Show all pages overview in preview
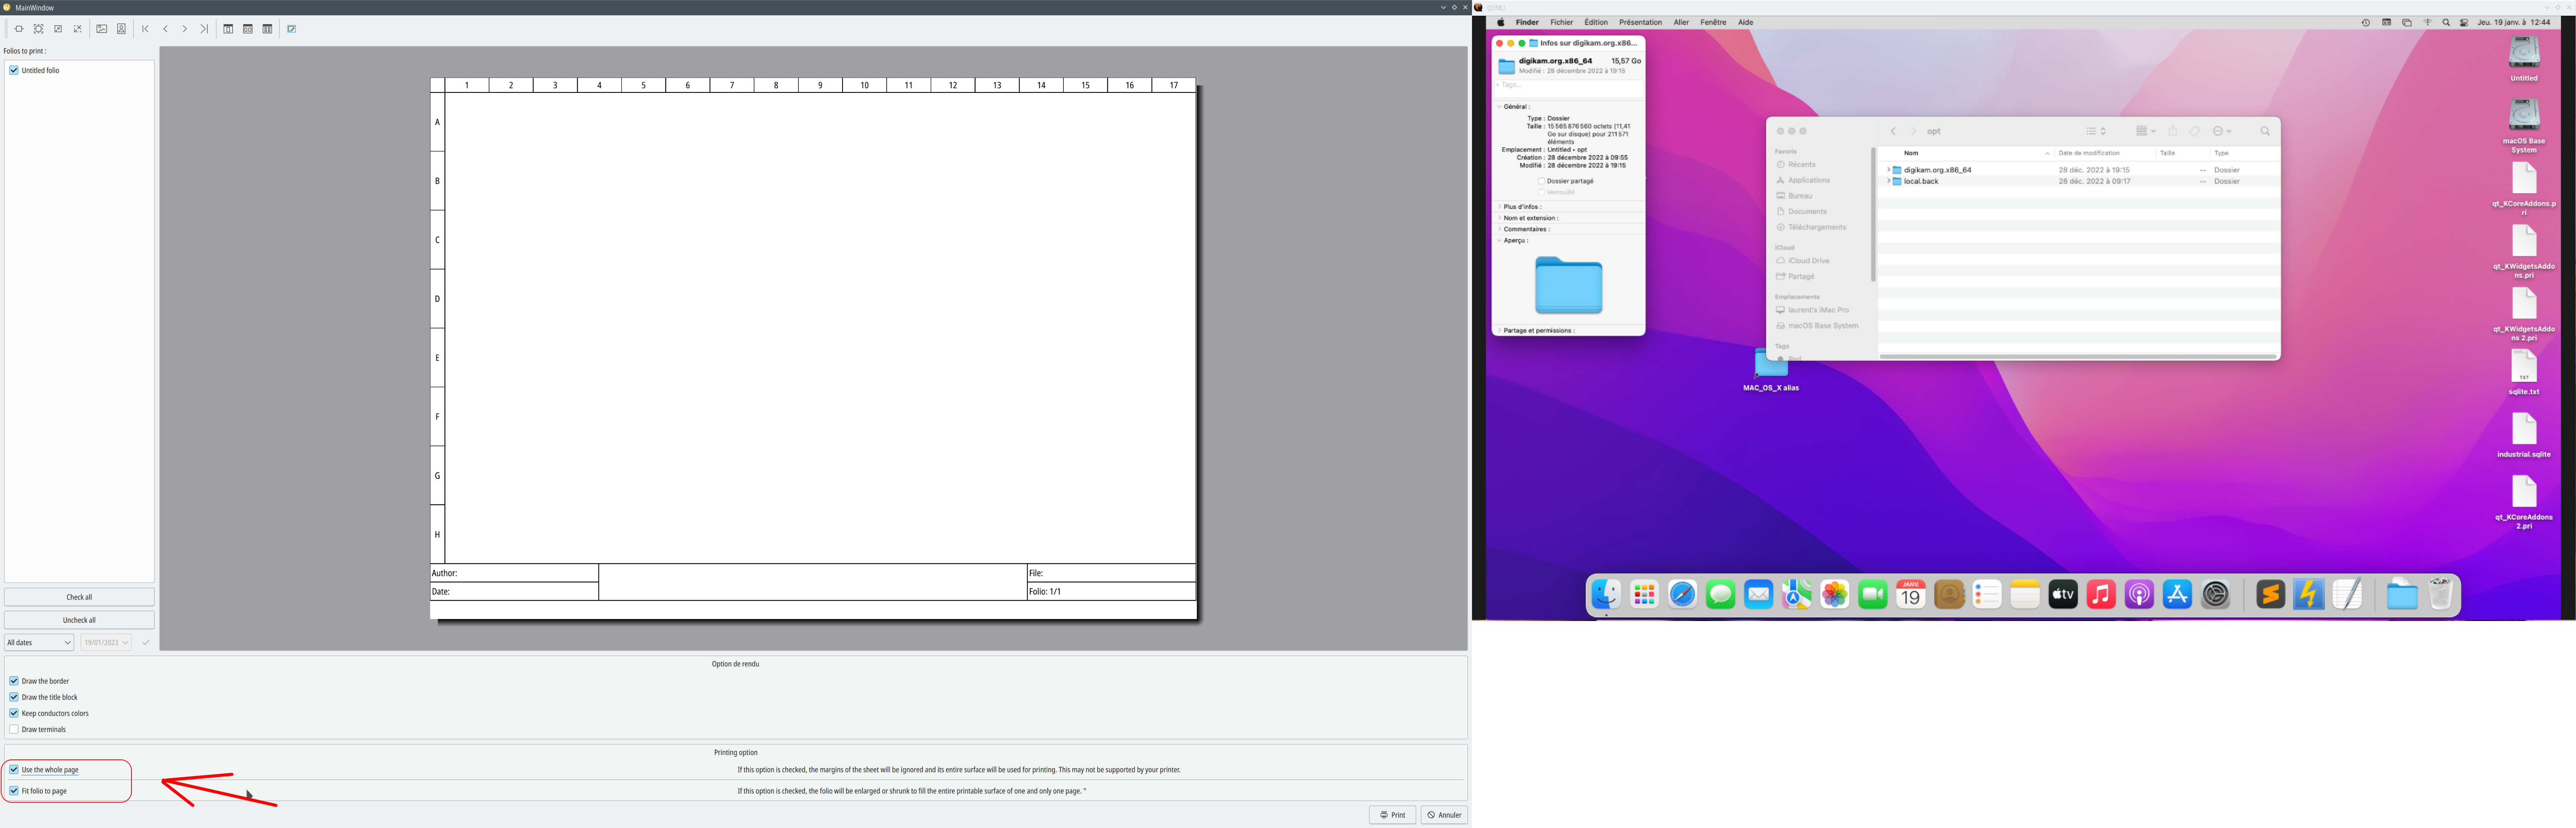 coord(268,29)
